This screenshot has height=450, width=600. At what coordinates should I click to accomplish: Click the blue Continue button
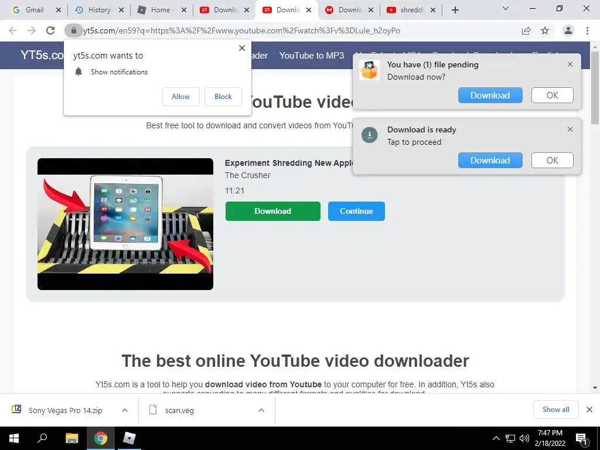click(x=356, y=211)
